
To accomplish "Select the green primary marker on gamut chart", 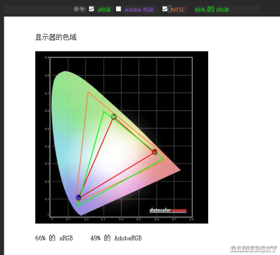I will click(114, 116).
